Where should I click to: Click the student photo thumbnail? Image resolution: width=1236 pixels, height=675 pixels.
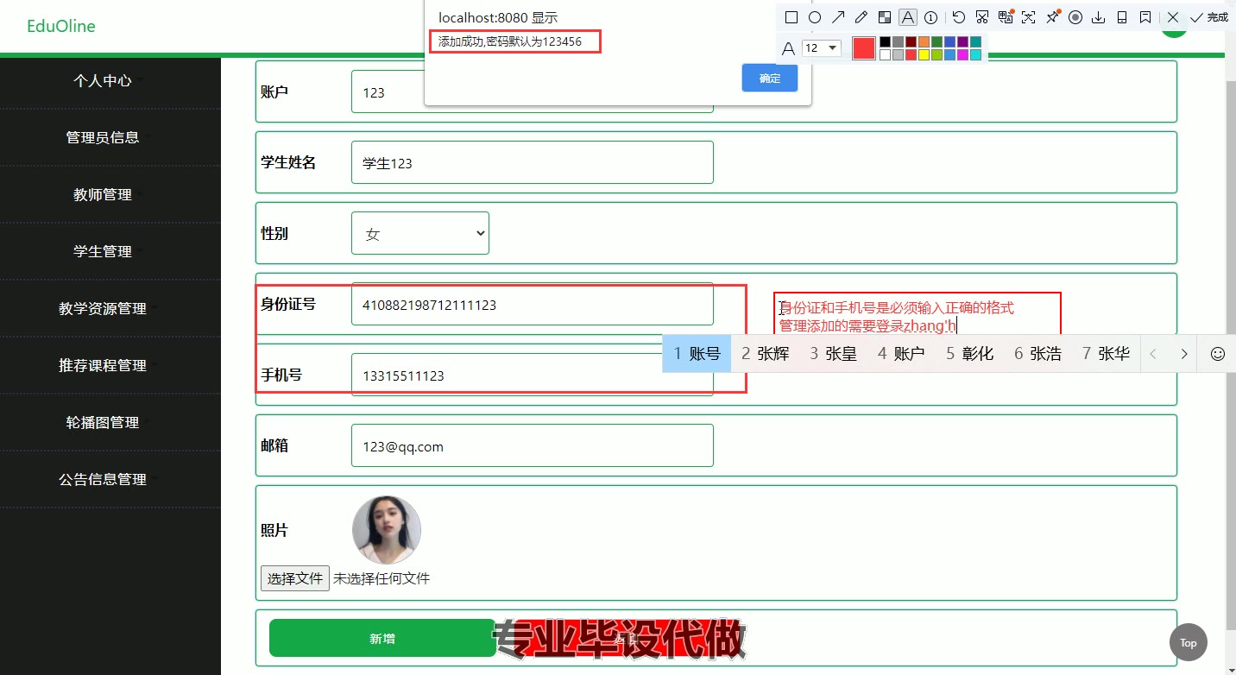tap(387, 530)
